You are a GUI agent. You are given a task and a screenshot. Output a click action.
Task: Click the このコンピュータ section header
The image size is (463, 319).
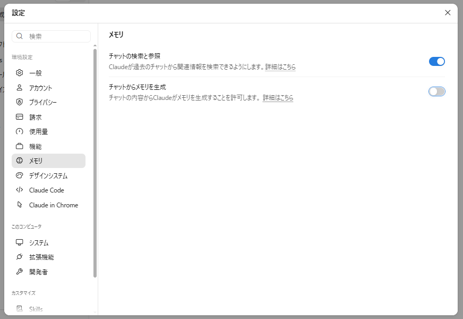[26, 226]
